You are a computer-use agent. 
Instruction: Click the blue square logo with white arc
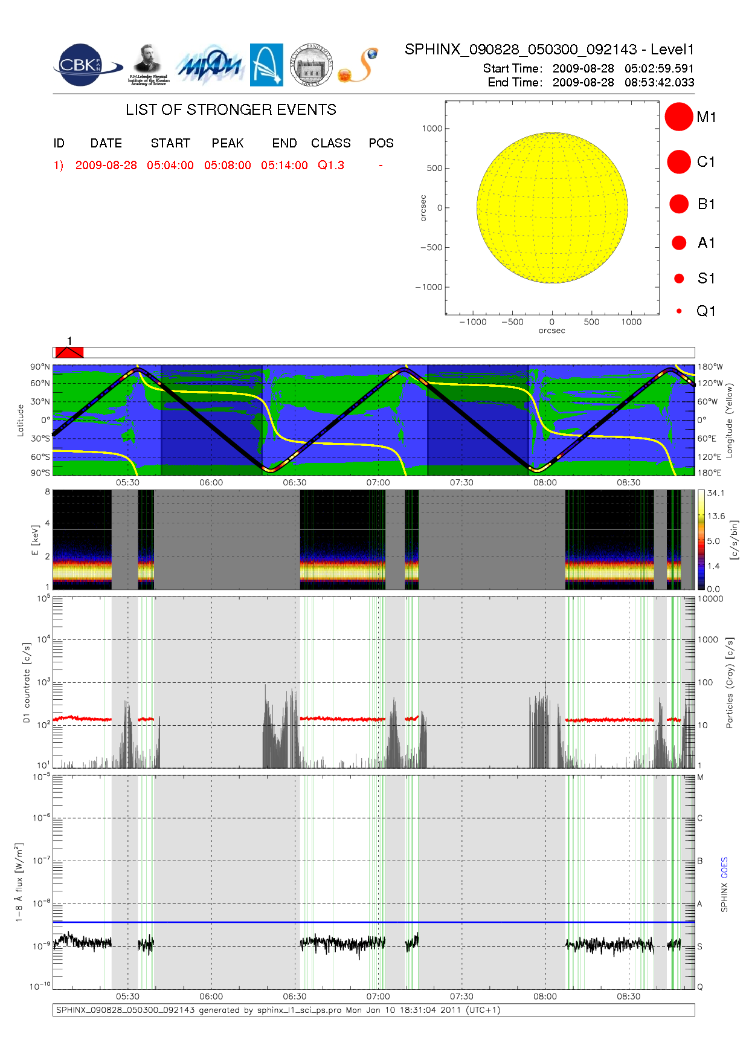[266, 65]
